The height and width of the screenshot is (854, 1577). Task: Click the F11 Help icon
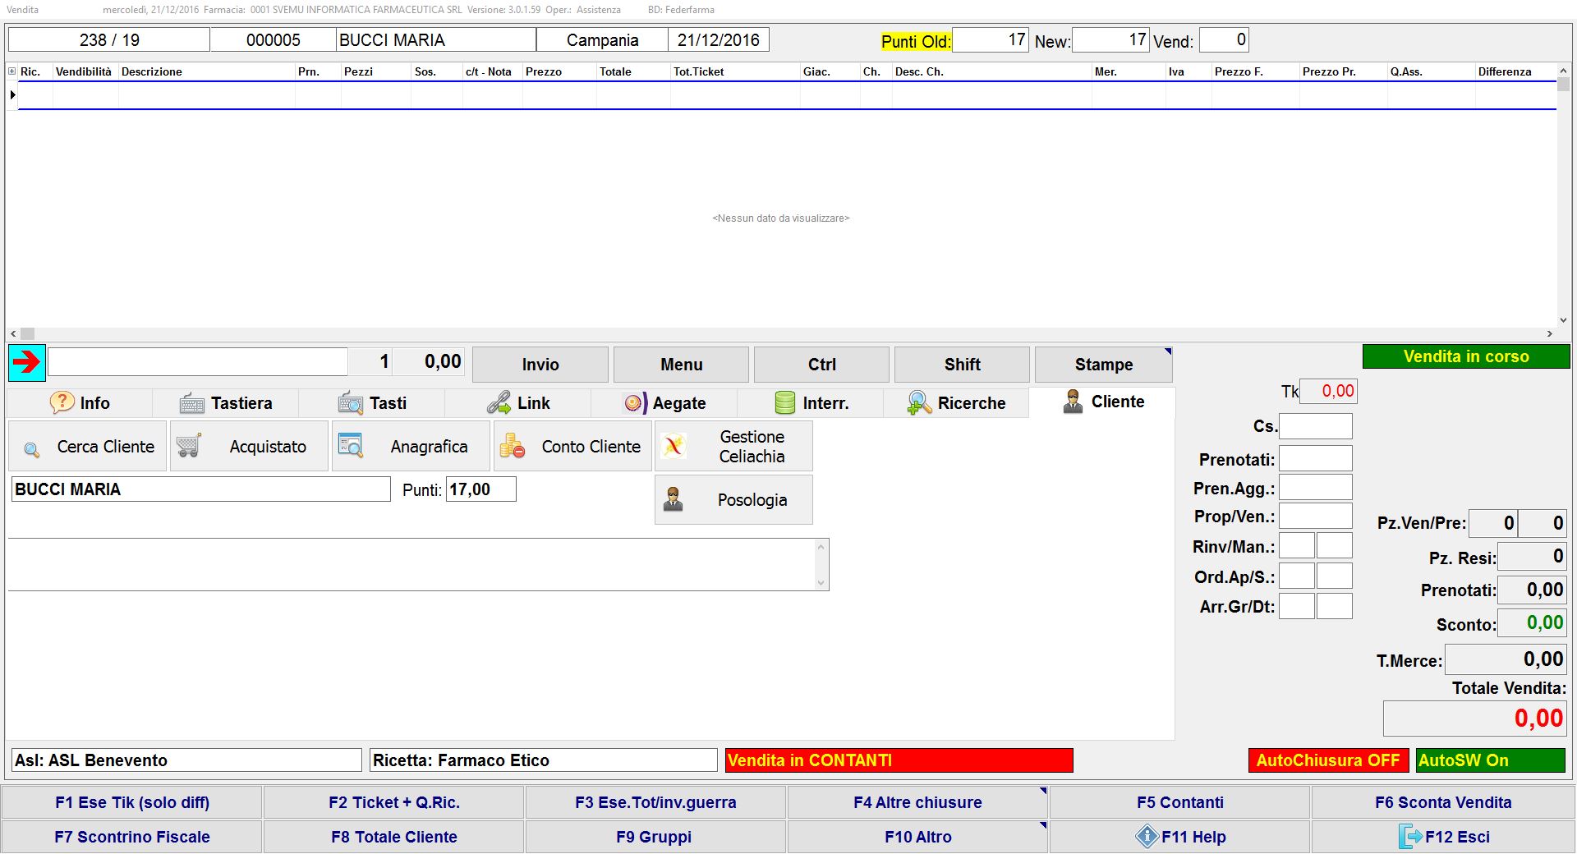click(1147, 837)
